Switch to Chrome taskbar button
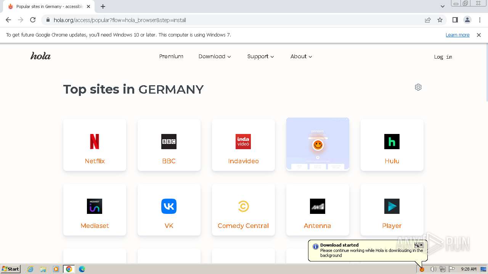This screenshot has width=488, height=274. (69, 269)
